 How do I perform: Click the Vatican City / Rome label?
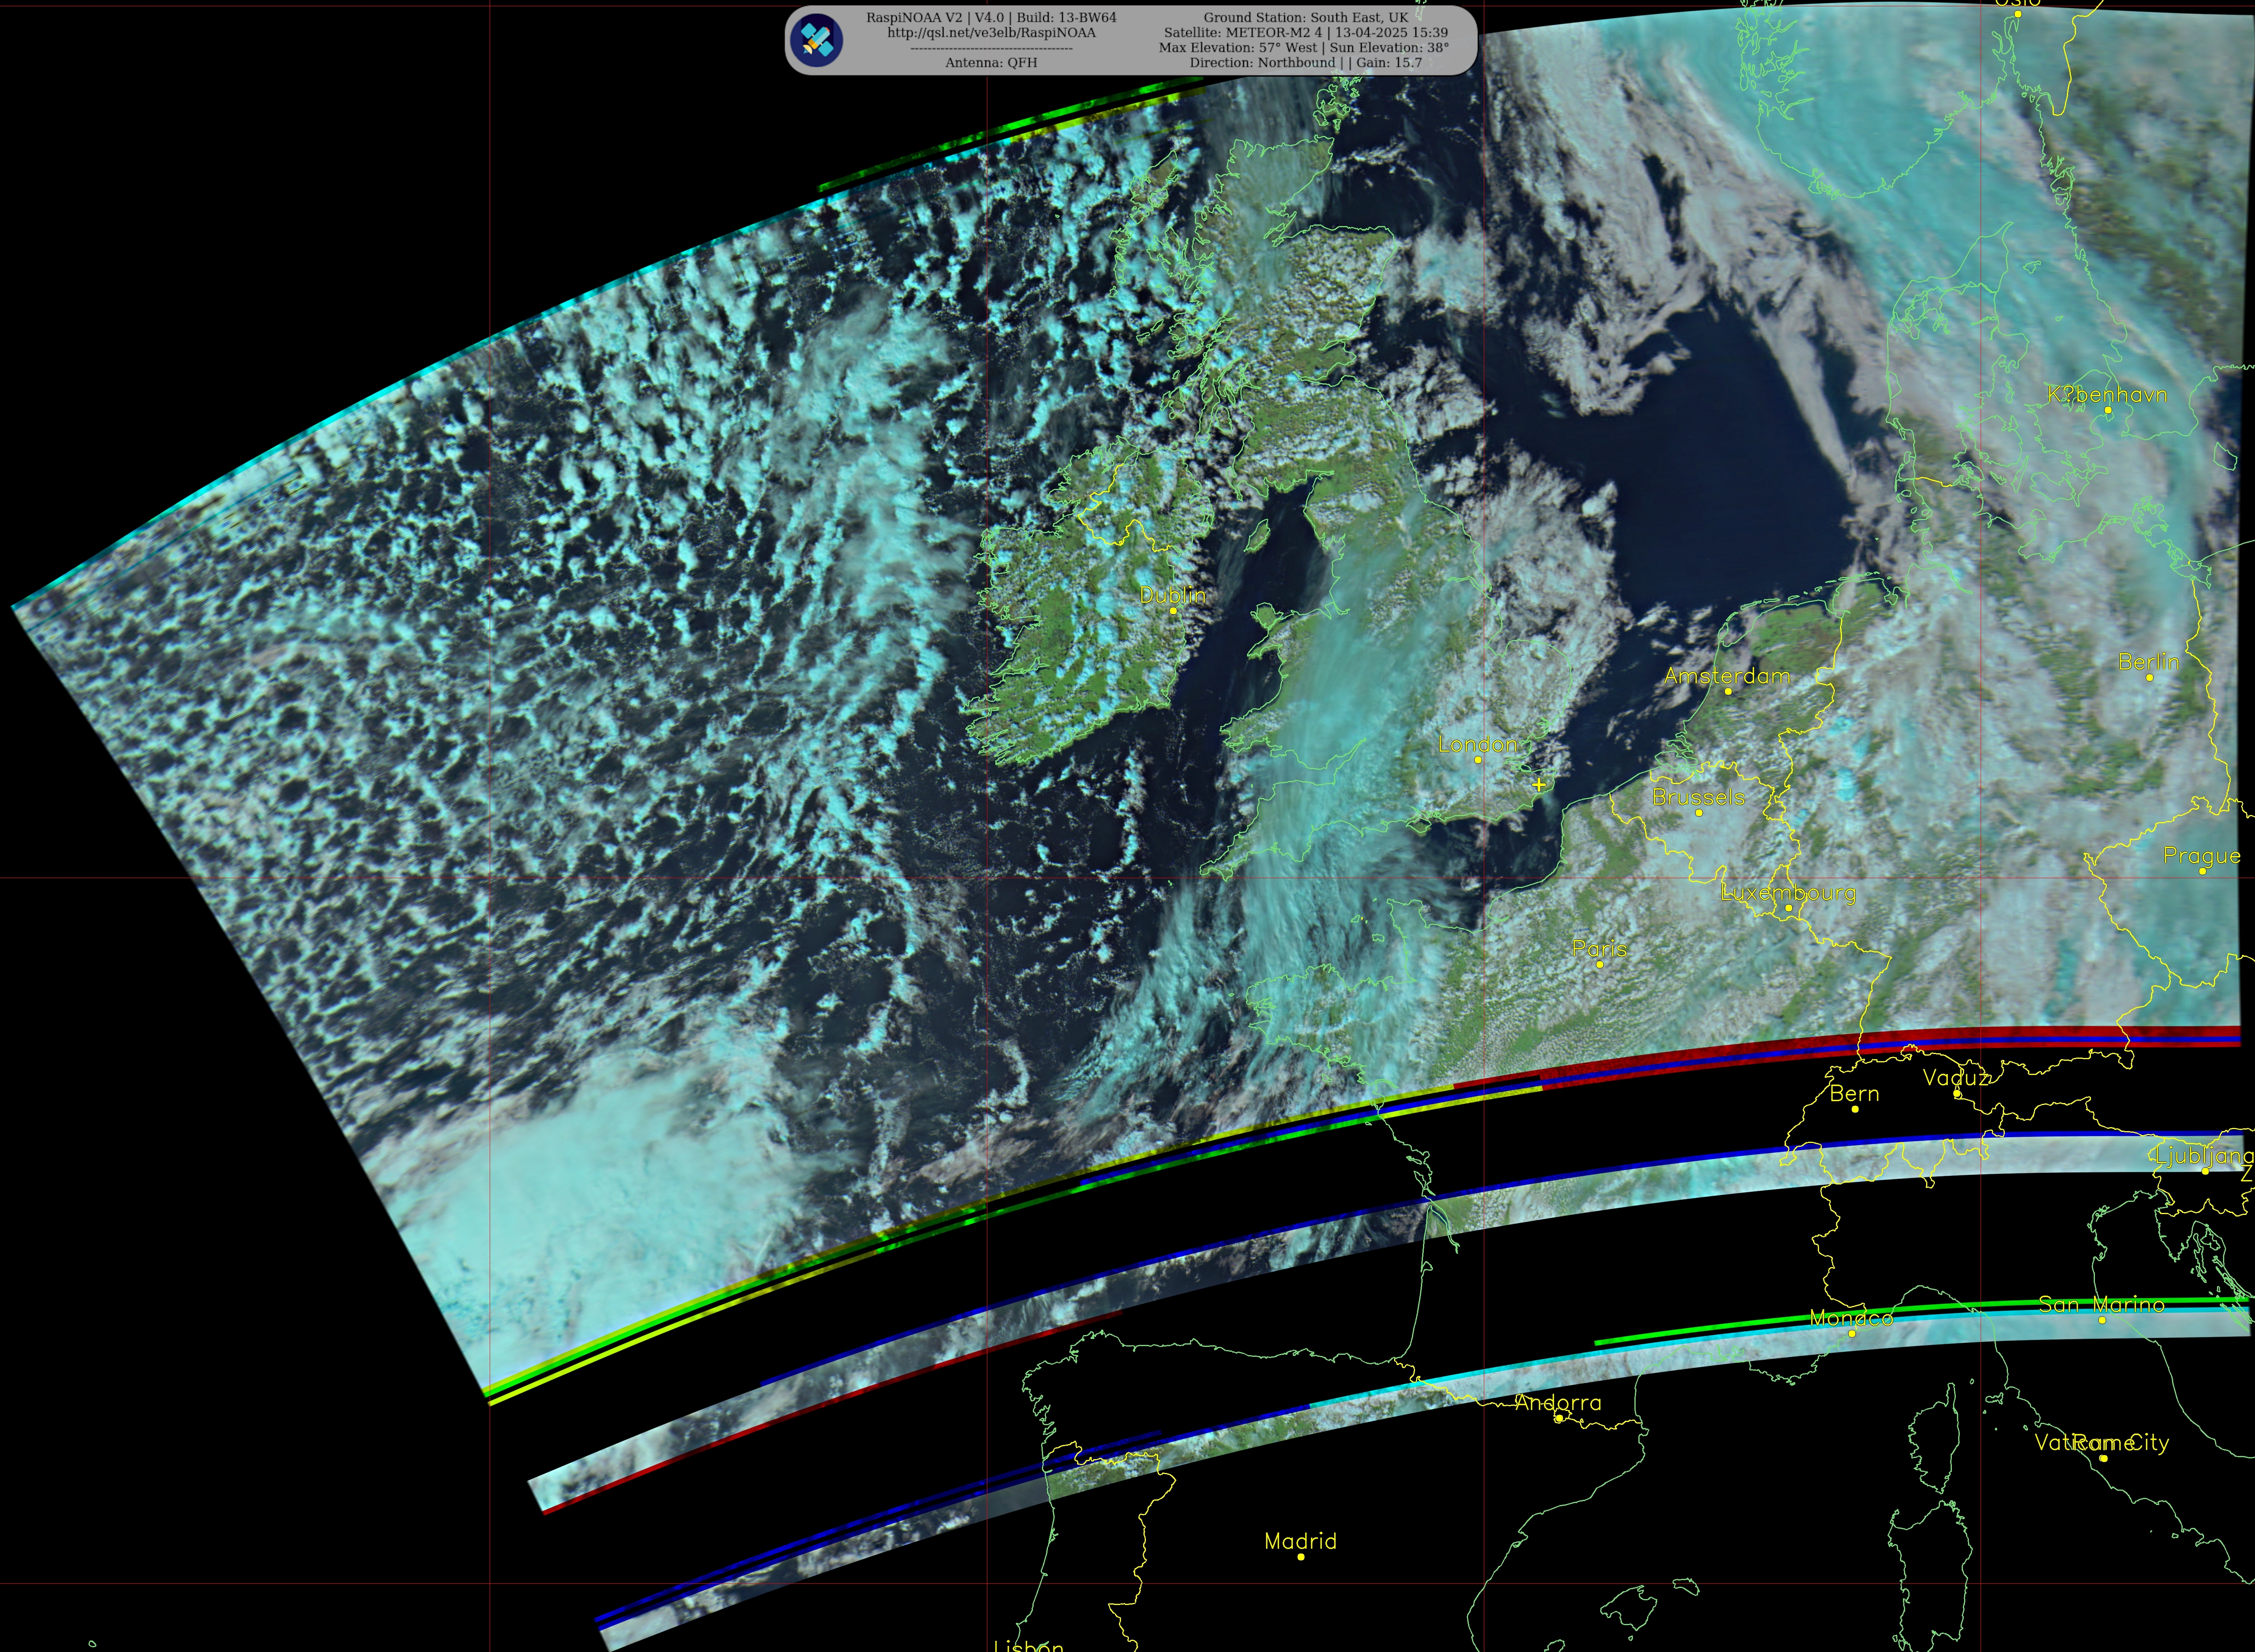click(x=2102, y=1443)
